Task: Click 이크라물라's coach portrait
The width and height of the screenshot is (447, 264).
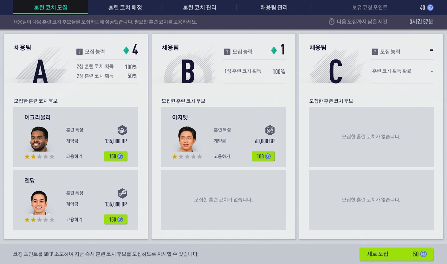Action: click(x=39, y=139)
